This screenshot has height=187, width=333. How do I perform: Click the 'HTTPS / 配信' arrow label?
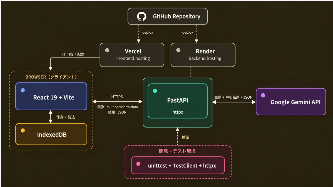[73, 54]
